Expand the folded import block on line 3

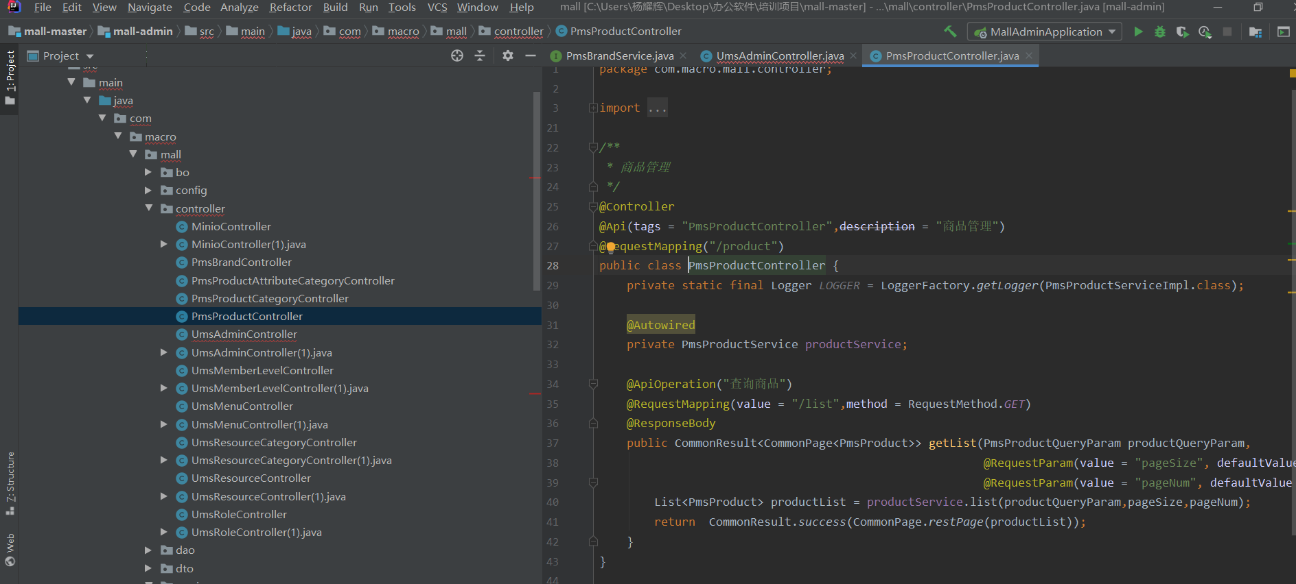click(593, 108)
